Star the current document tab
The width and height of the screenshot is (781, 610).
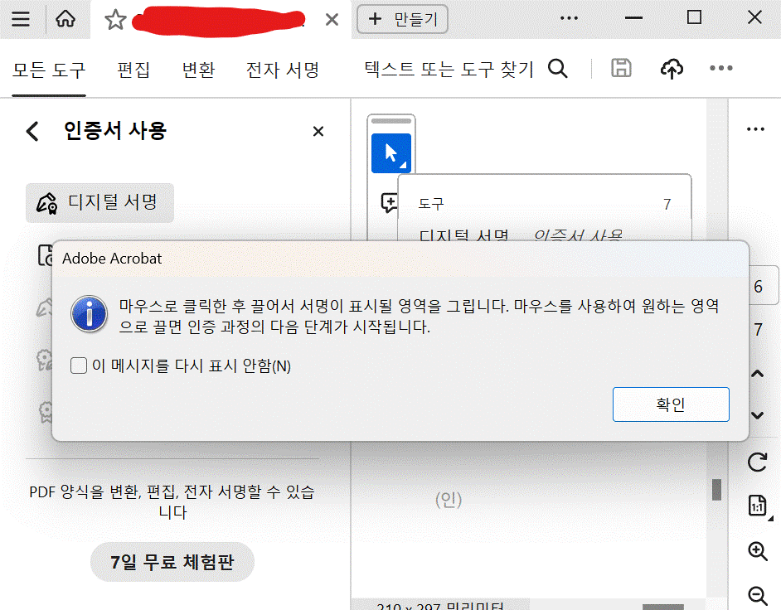(x=115, y=20)
